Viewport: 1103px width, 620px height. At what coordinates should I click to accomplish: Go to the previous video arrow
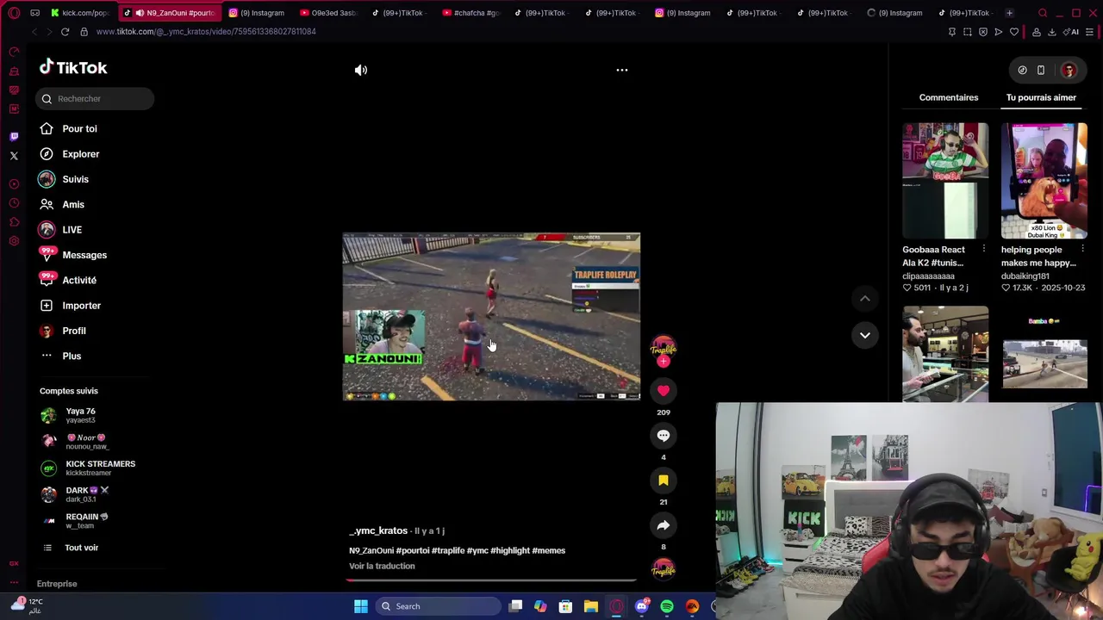(864, 298)
